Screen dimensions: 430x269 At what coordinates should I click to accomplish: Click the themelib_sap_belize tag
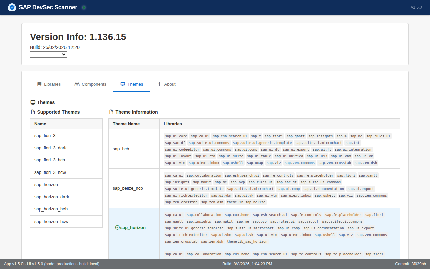(246, 202)
